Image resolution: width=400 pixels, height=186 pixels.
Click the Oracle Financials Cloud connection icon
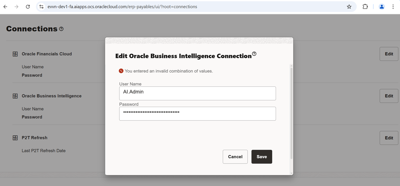[x=15, y=54]
